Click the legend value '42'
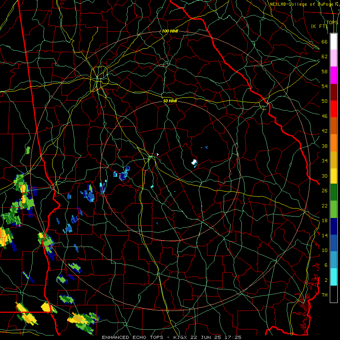This screenshot has height=340, width=340. 325,131
